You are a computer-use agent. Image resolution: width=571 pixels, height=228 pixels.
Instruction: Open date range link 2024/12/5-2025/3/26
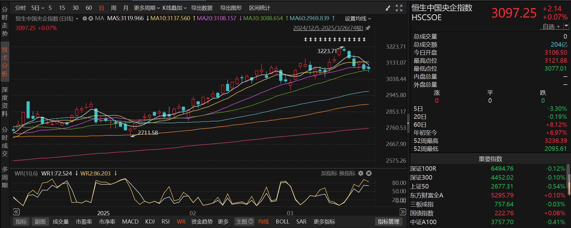click(x=328, y=28)
